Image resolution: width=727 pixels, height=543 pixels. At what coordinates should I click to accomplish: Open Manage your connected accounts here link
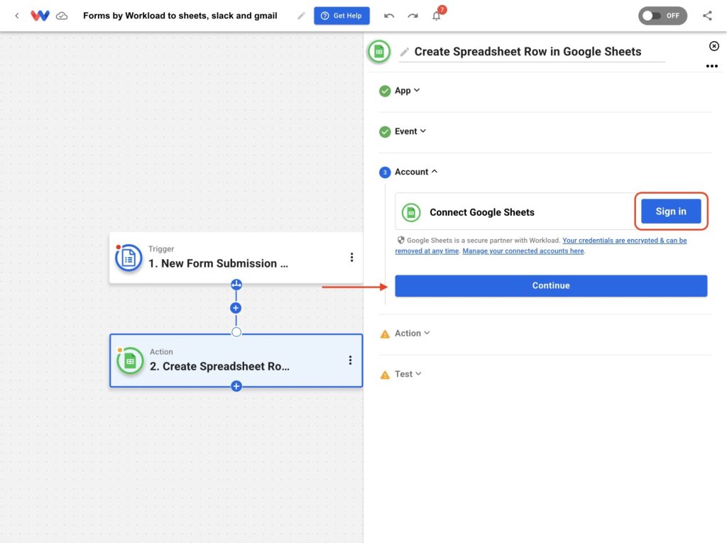523,251
